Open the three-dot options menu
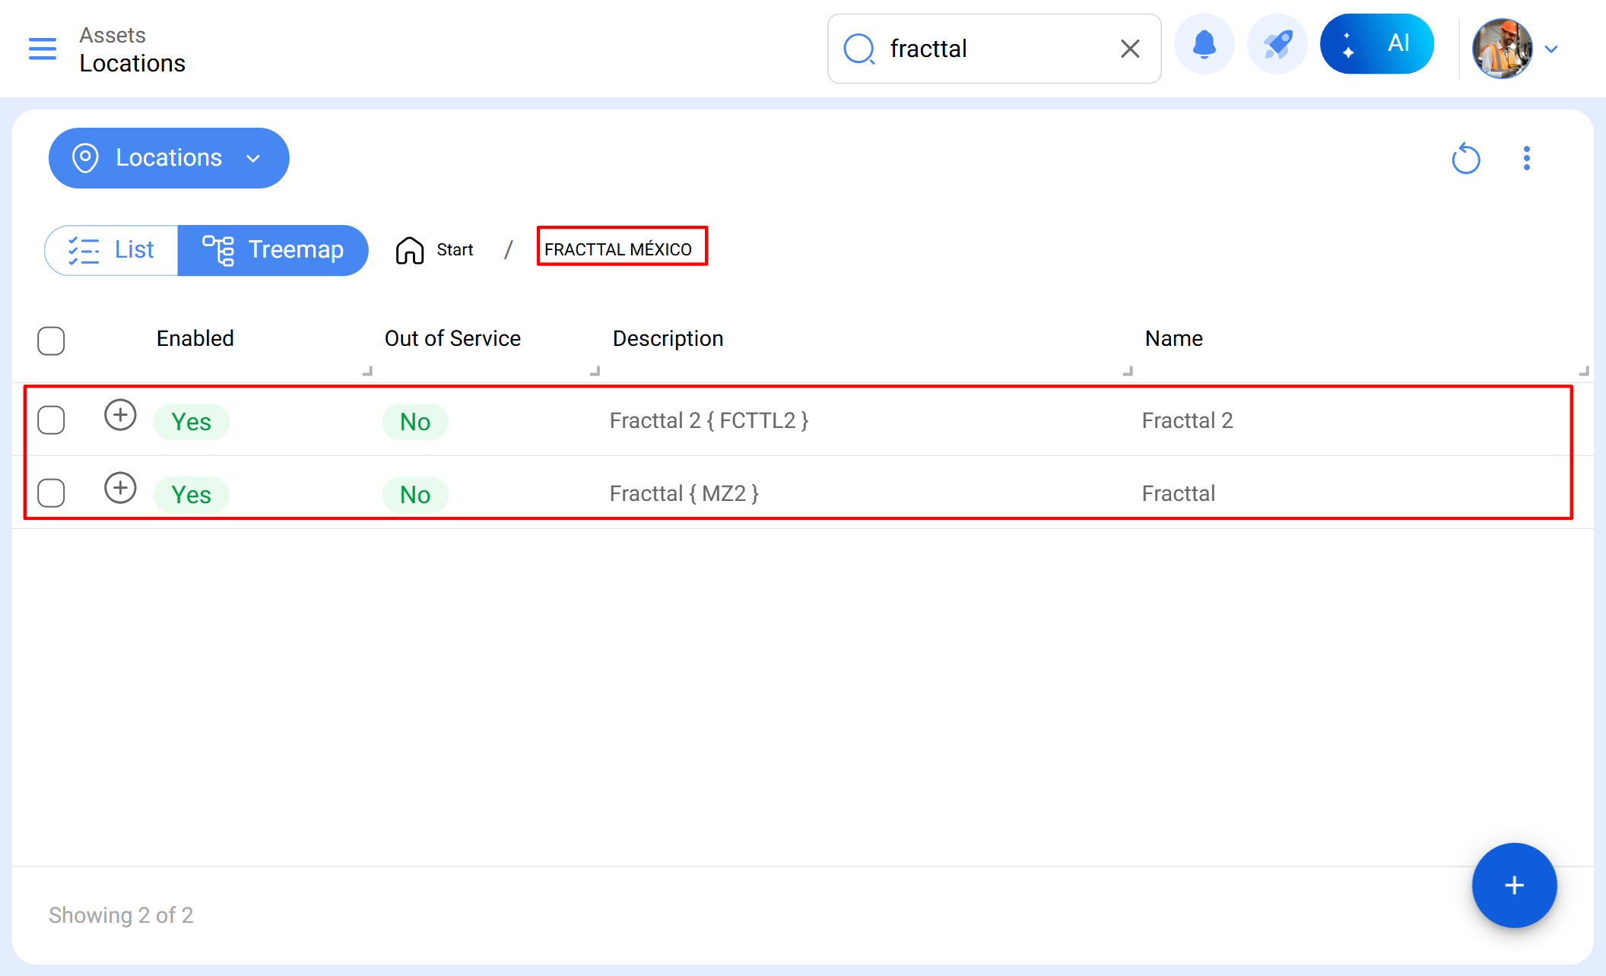Image resolution: width=1606 pixels, height=976 pixels. [1526, 158]
